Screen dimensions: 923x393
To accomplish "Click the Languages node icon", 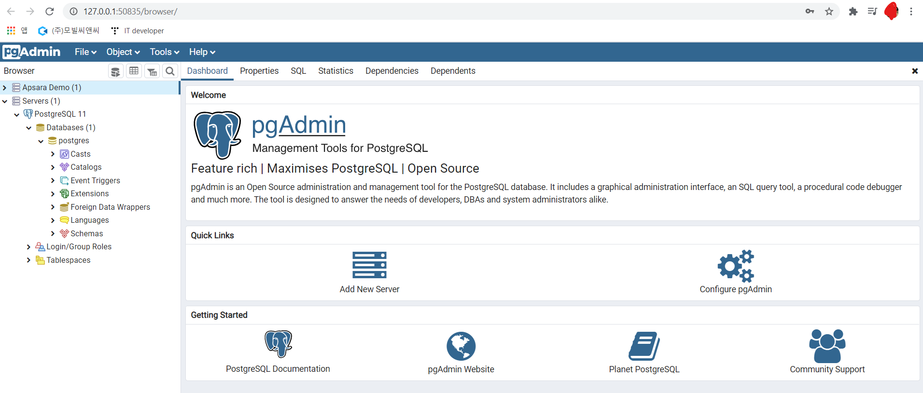I will pos(64,220).
